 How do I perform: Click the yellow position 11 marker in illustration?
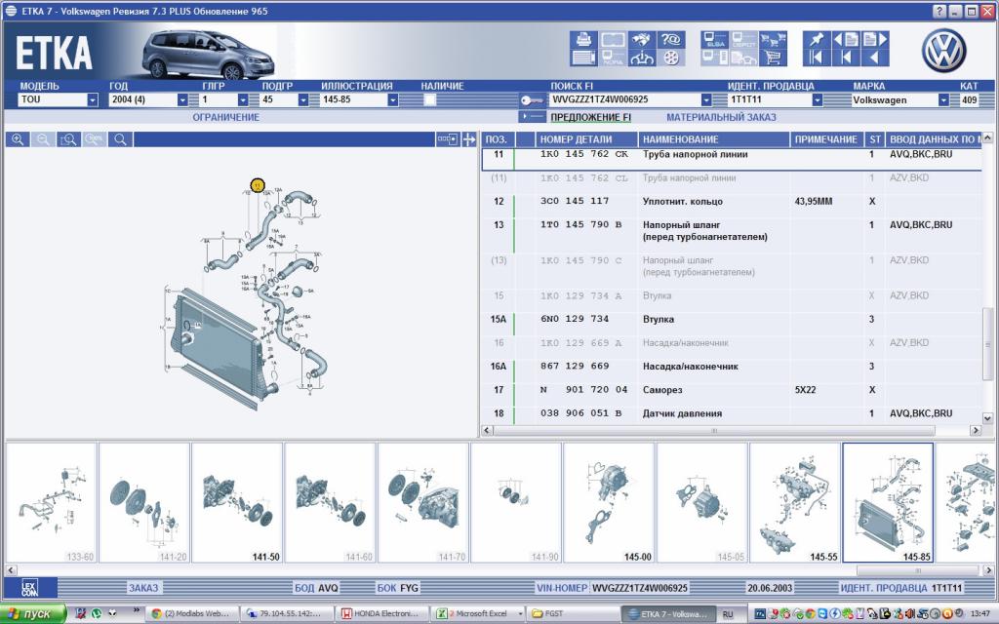coord(257,185)
